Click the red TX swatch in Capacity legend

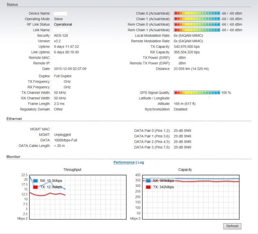tap(148, 187)
